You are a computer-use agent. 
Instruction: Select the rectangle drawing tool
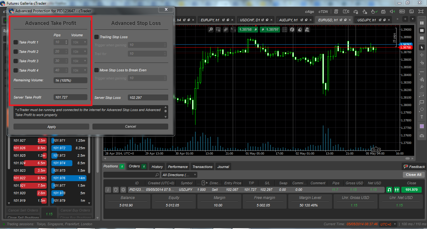pyautogui.click(x=422, y=102)
